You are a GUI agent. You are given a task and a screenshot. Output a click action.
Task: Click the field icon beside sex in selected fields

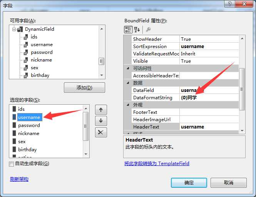tap(14, 141)
